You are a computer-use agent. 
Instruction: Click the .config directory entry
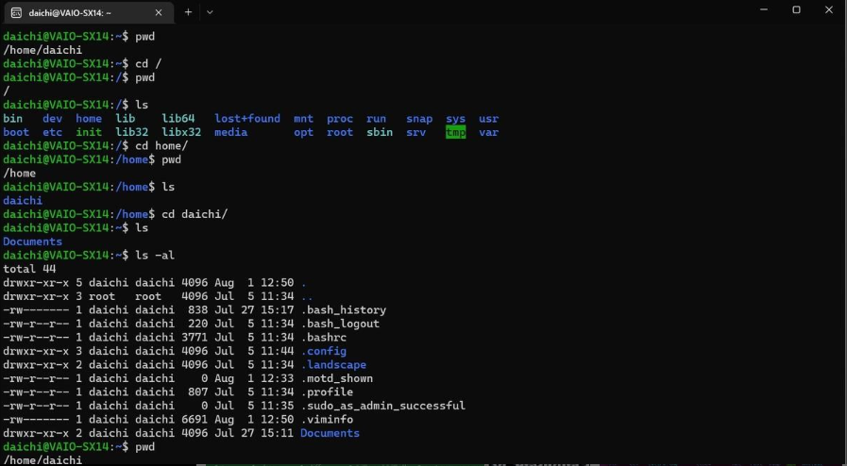tap(323, 351)
